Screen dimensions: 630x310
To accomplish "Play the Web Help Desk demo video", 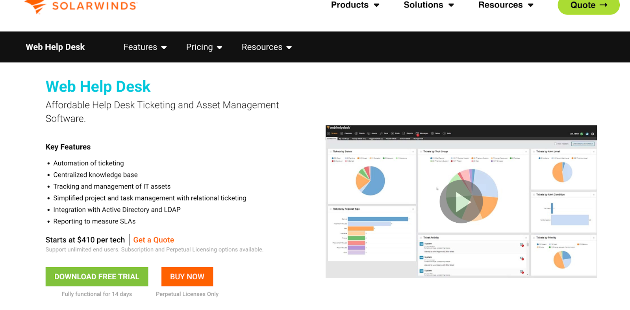I will tap(461, 202).
